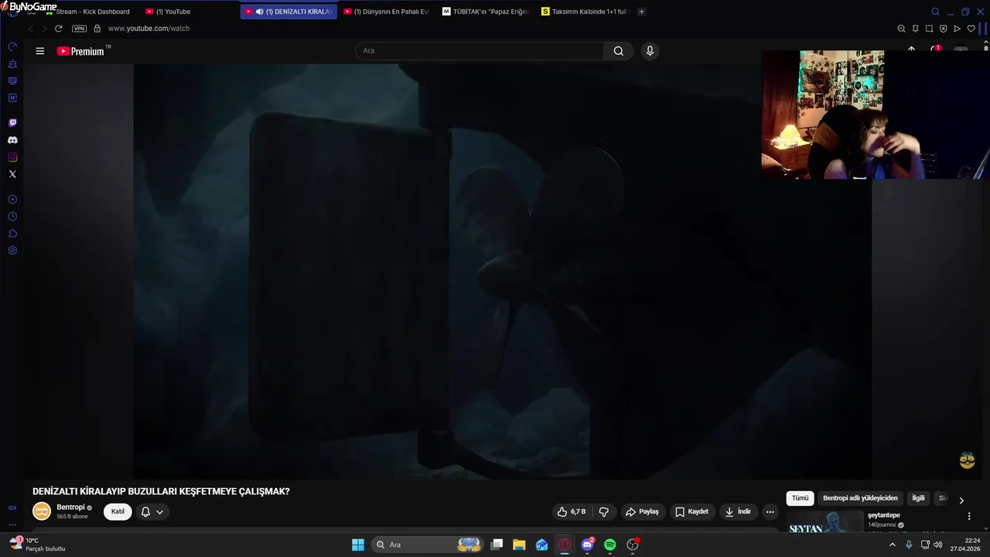
Task: Take a snapshot with the capture icon
Action: tap(929, 29)
